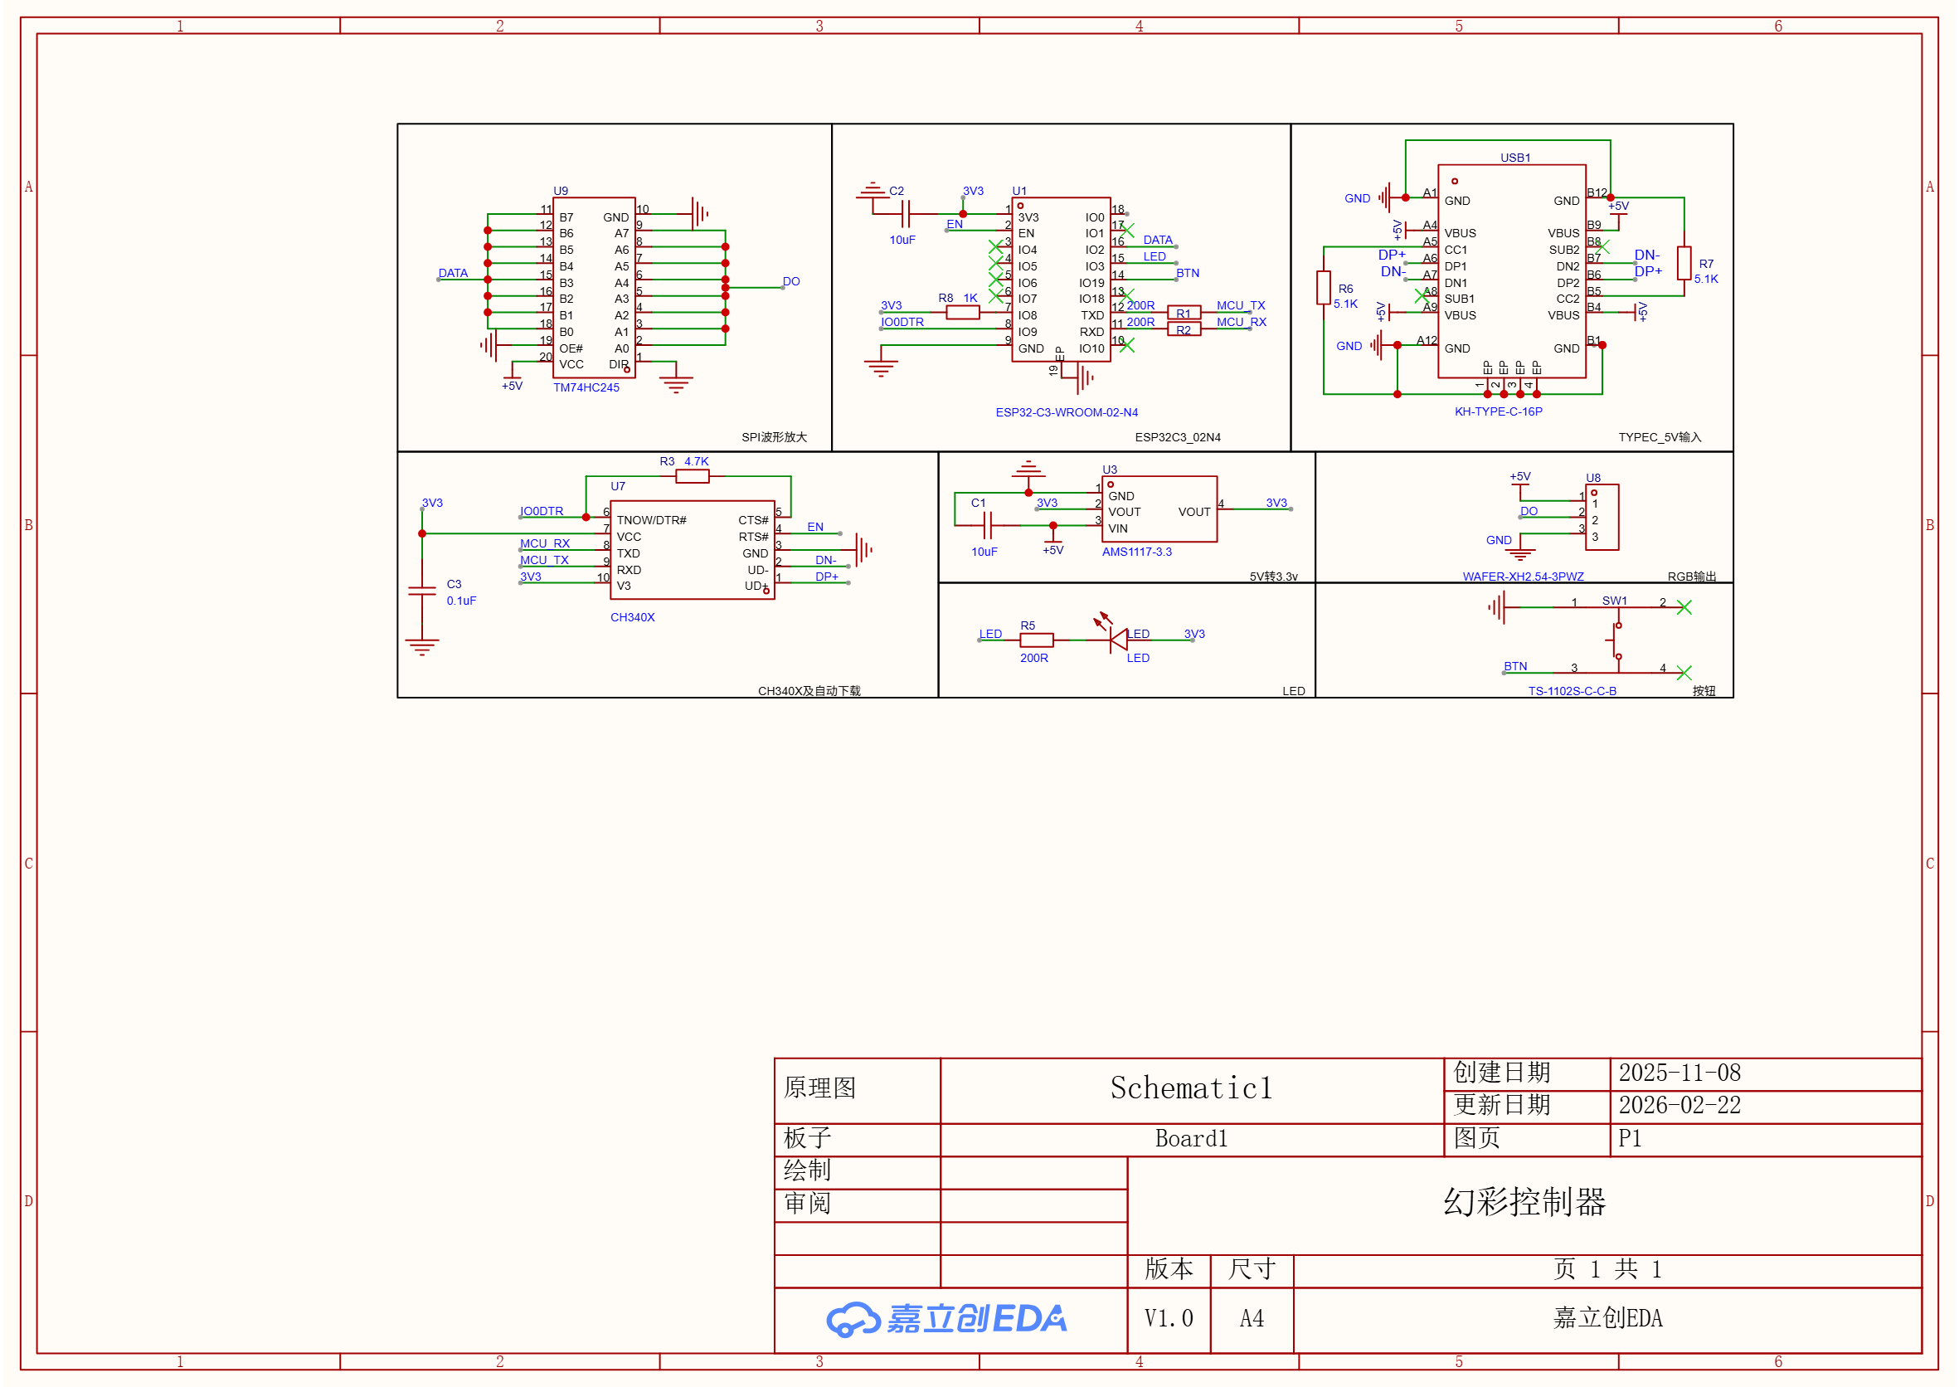Click the CH340X chip U7
Image resolution: width=1959 pixels, height=1387 pixels.
coord(692,550)
